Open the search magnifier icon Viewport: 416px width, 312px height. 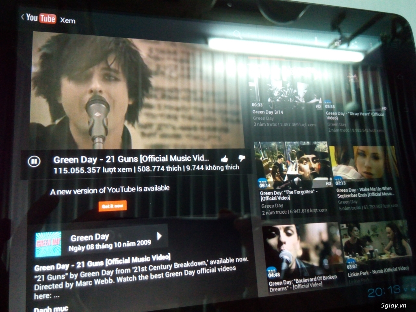(237, 34)
